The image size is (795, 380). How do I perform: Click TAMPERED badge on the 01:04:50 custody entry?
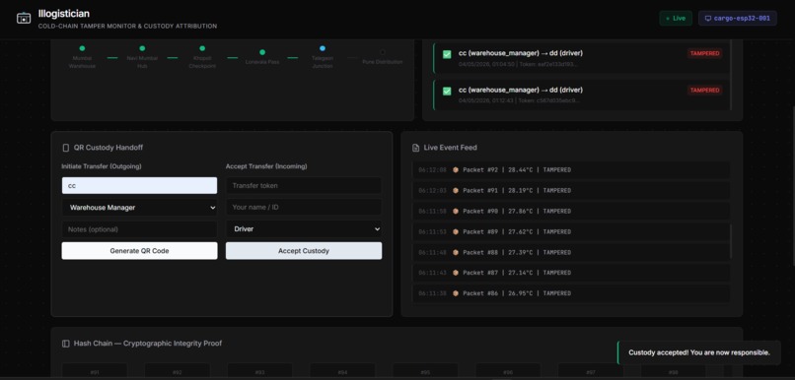[x=705, y=53]
